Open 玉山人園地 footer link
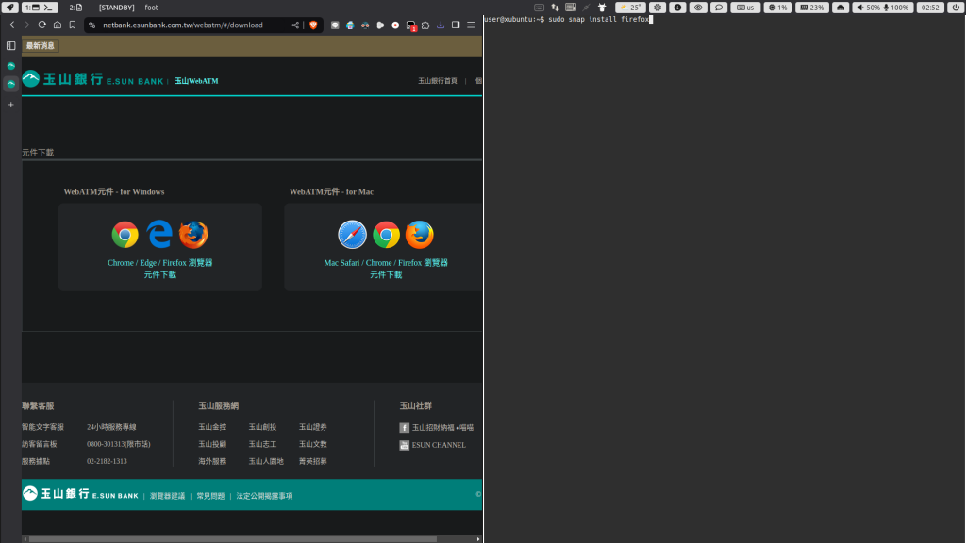The image size is (966, 543). [x=266, y=461]
